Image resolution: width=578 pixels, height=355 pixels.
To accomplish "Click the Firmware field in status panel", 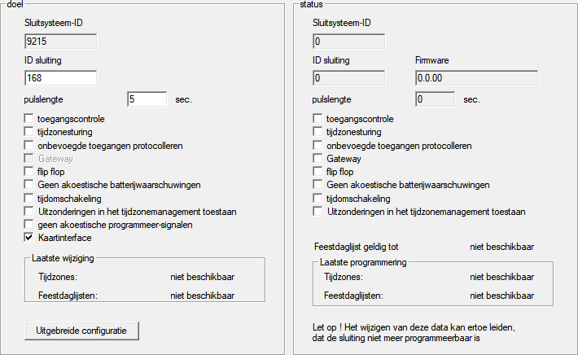I will coord(475,78).
